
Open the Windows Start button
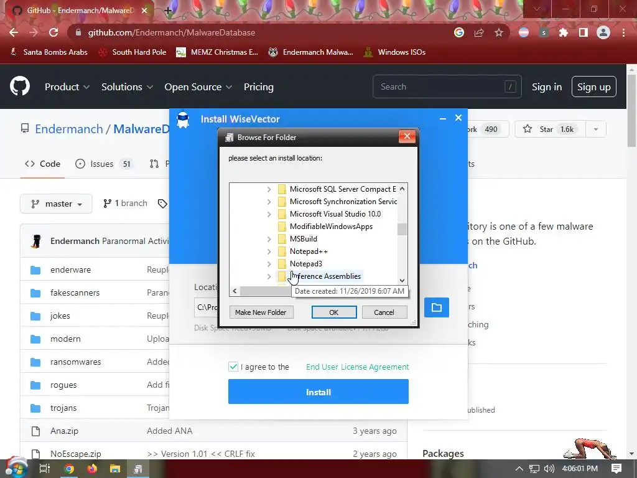click(16, 469)
